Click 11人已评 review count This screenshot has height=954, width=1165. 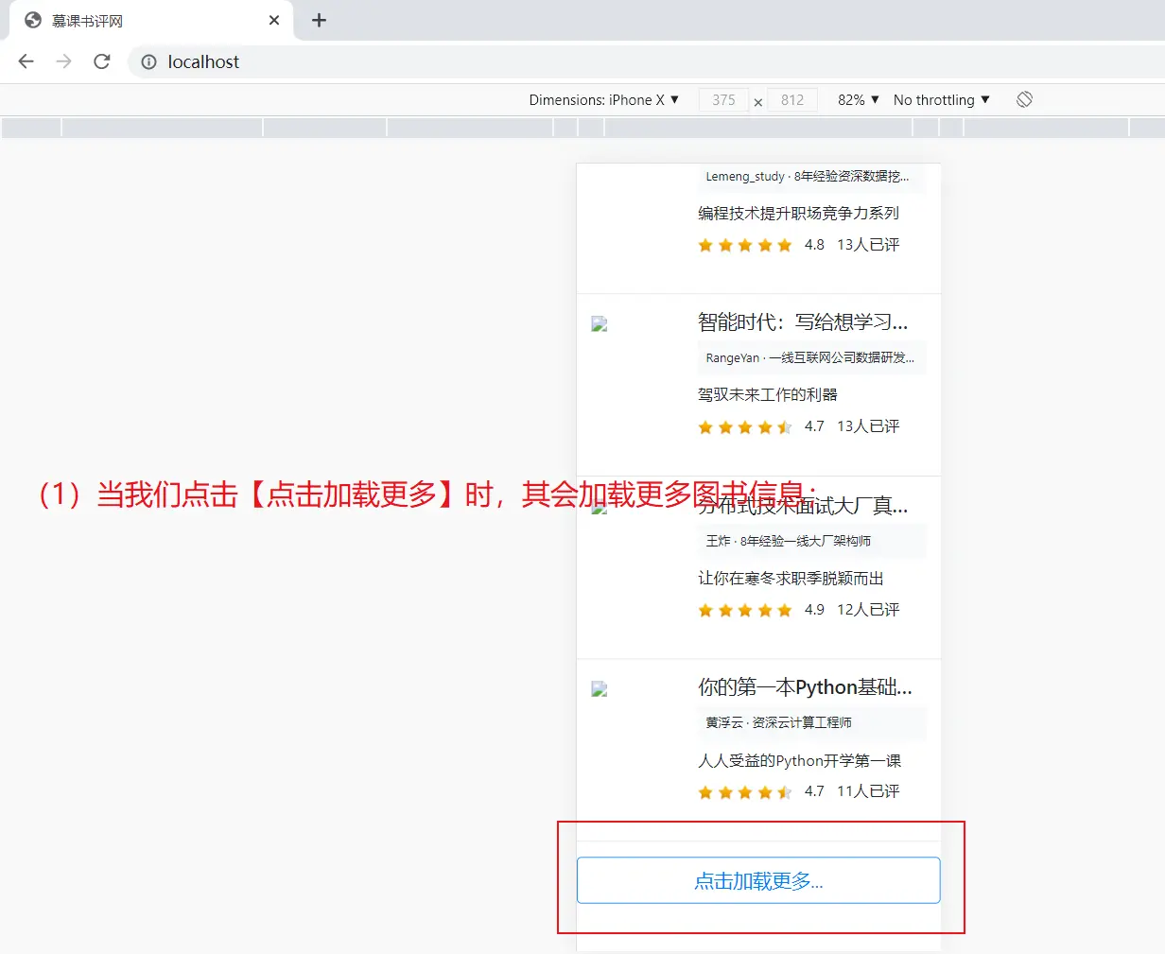(868, 791)
